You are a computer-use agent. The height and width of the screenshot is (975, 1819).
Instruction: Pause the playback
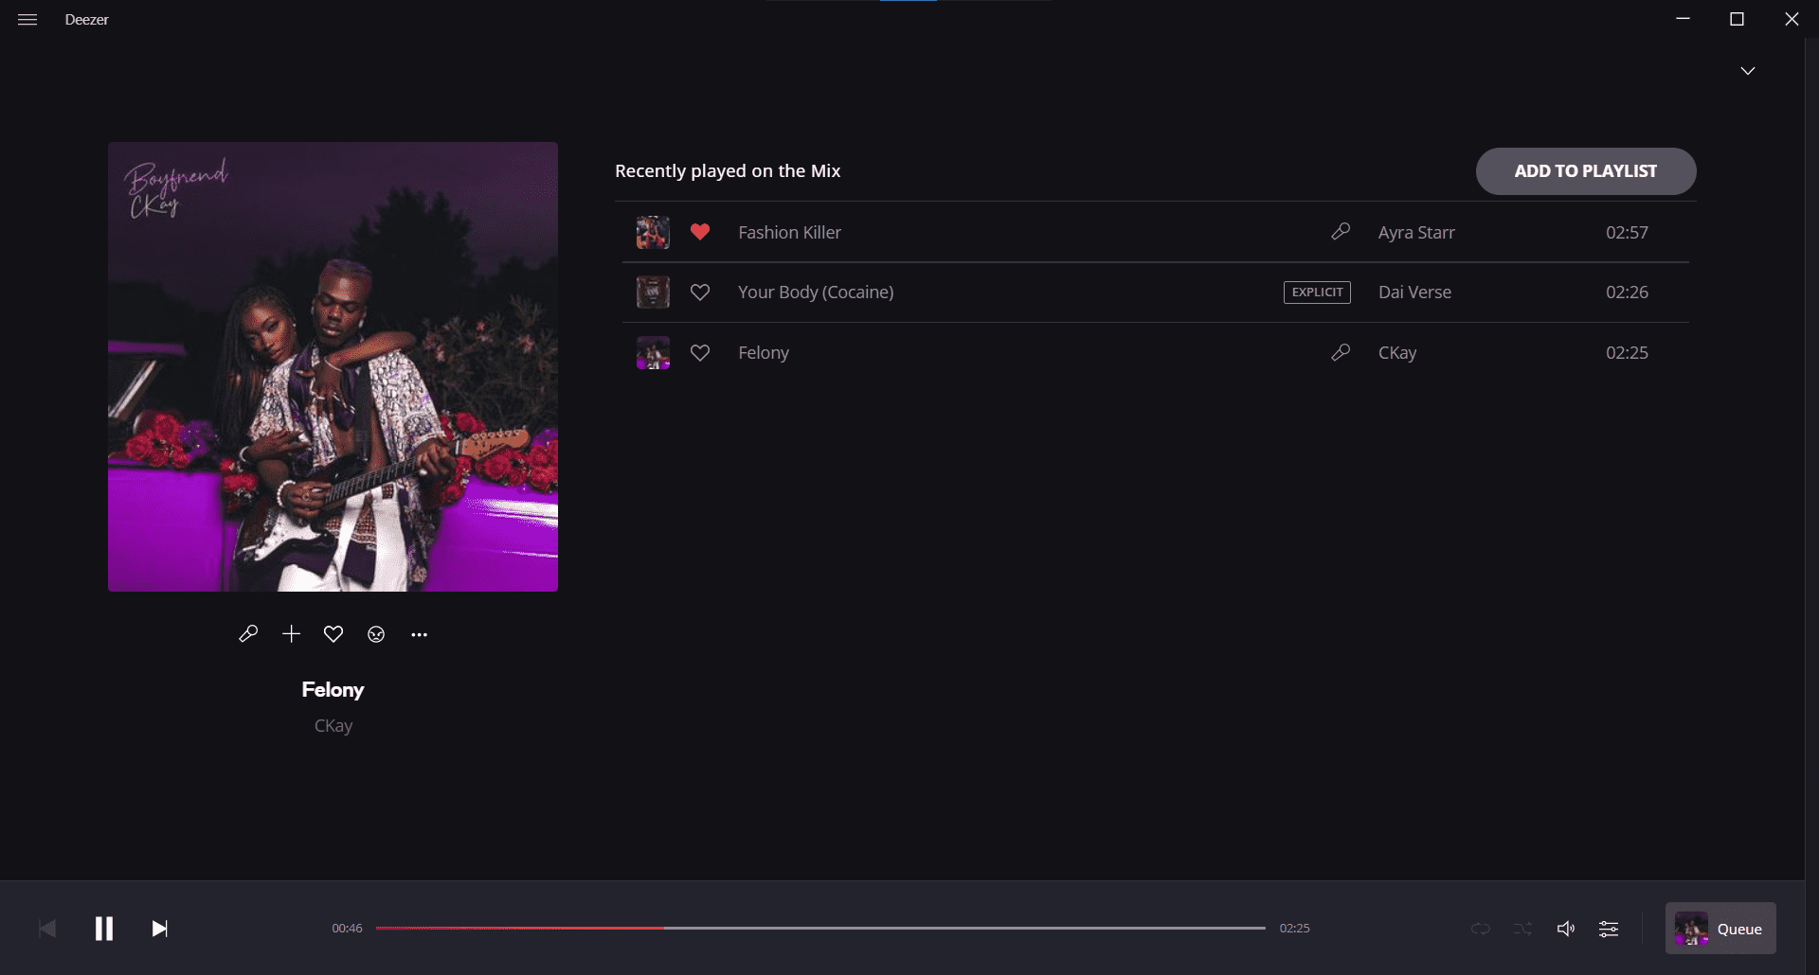(104, 929)
